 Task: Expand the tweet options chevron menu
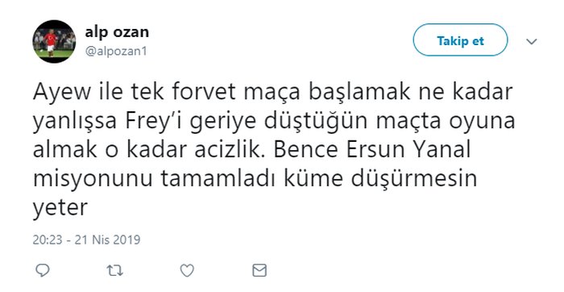(531, 41)
